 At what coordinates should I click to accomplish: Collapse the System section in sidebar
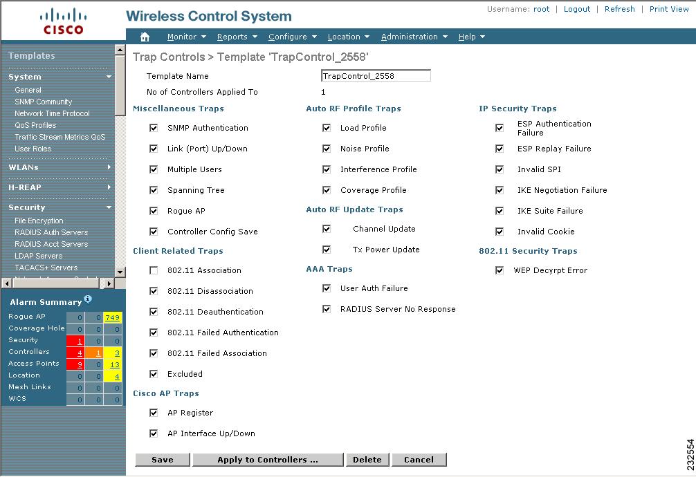(x=109, y=77)
